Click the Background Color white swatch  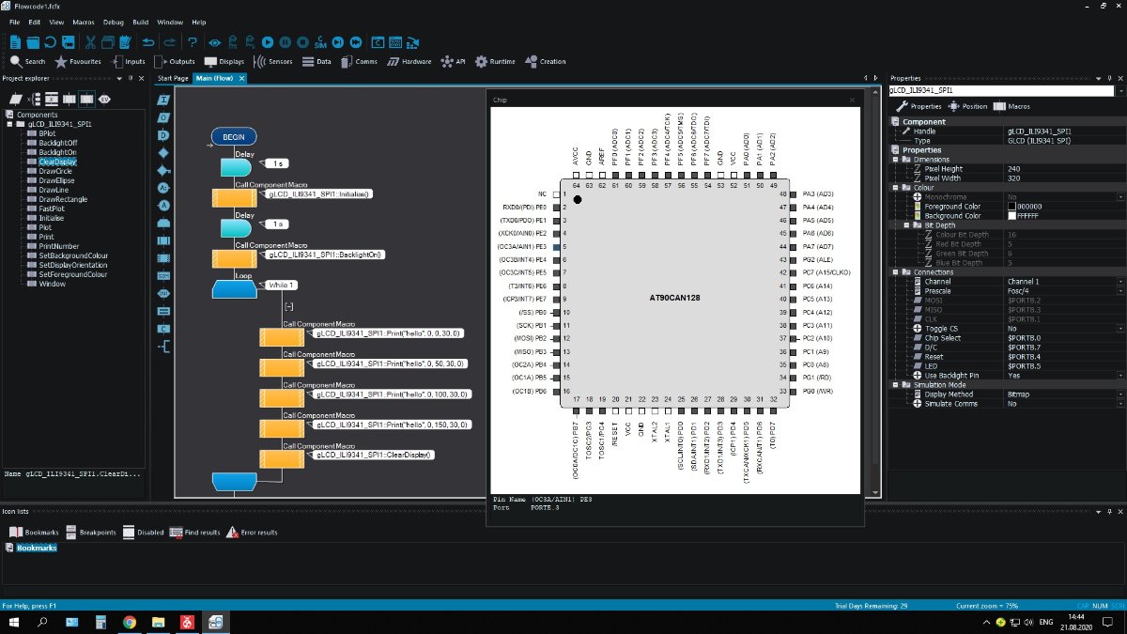(1011, 216)
